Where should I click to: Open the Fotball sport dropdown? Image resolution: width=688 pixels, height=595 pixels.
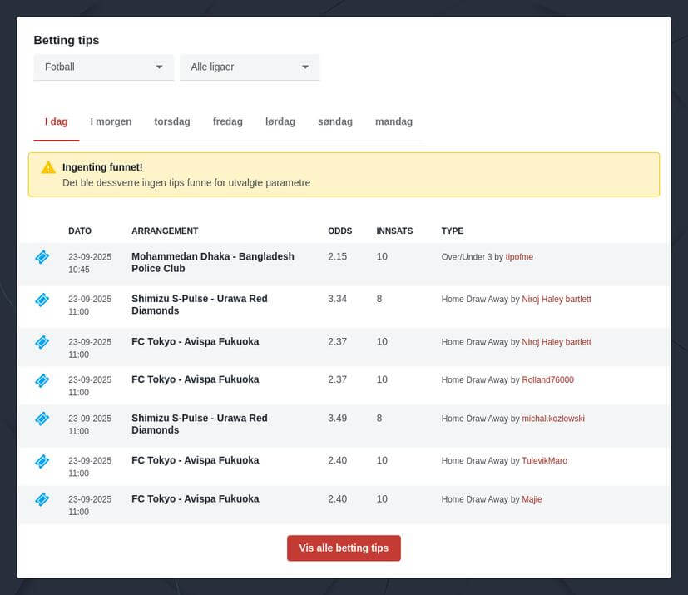103,67
